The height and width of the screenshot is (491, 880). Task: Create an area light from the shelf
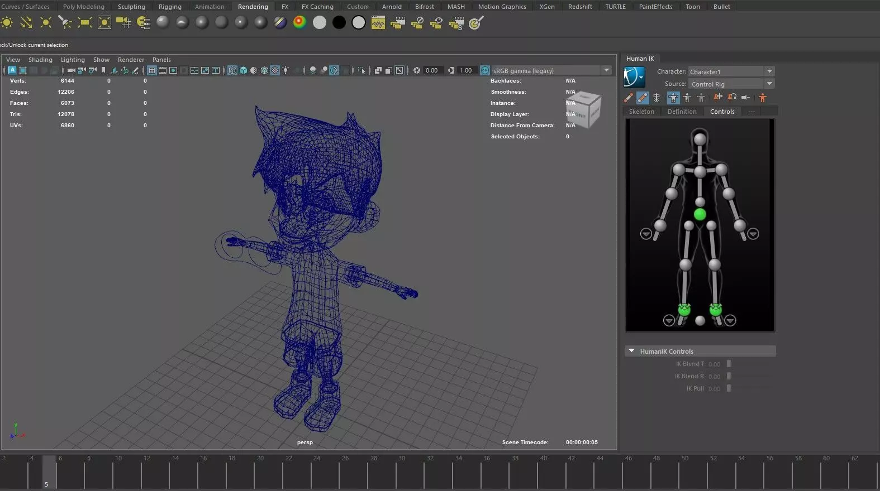85,23
